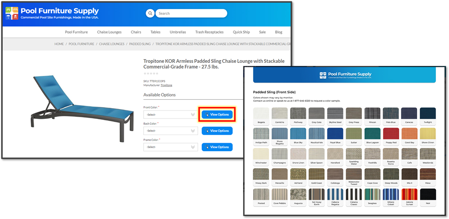Select the Skyline Steel color swatch
Viewport: 449px width, 219px height.
pyautogui.click(x=335, y=116)
